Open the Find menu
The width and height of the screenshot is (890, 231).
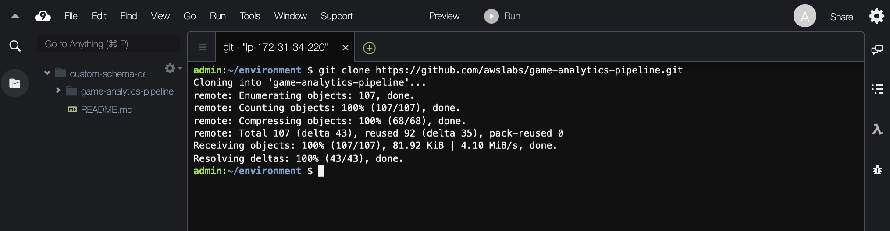pos(128,16)
